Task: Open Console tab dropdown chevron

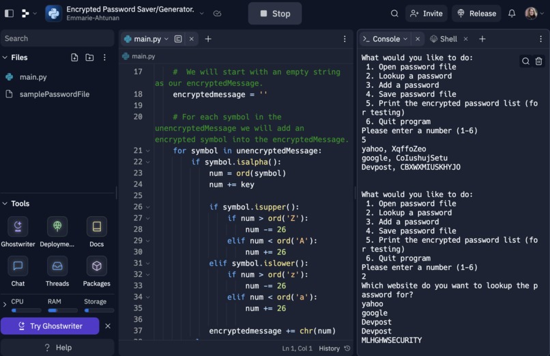Action: [x=405, y=39]
